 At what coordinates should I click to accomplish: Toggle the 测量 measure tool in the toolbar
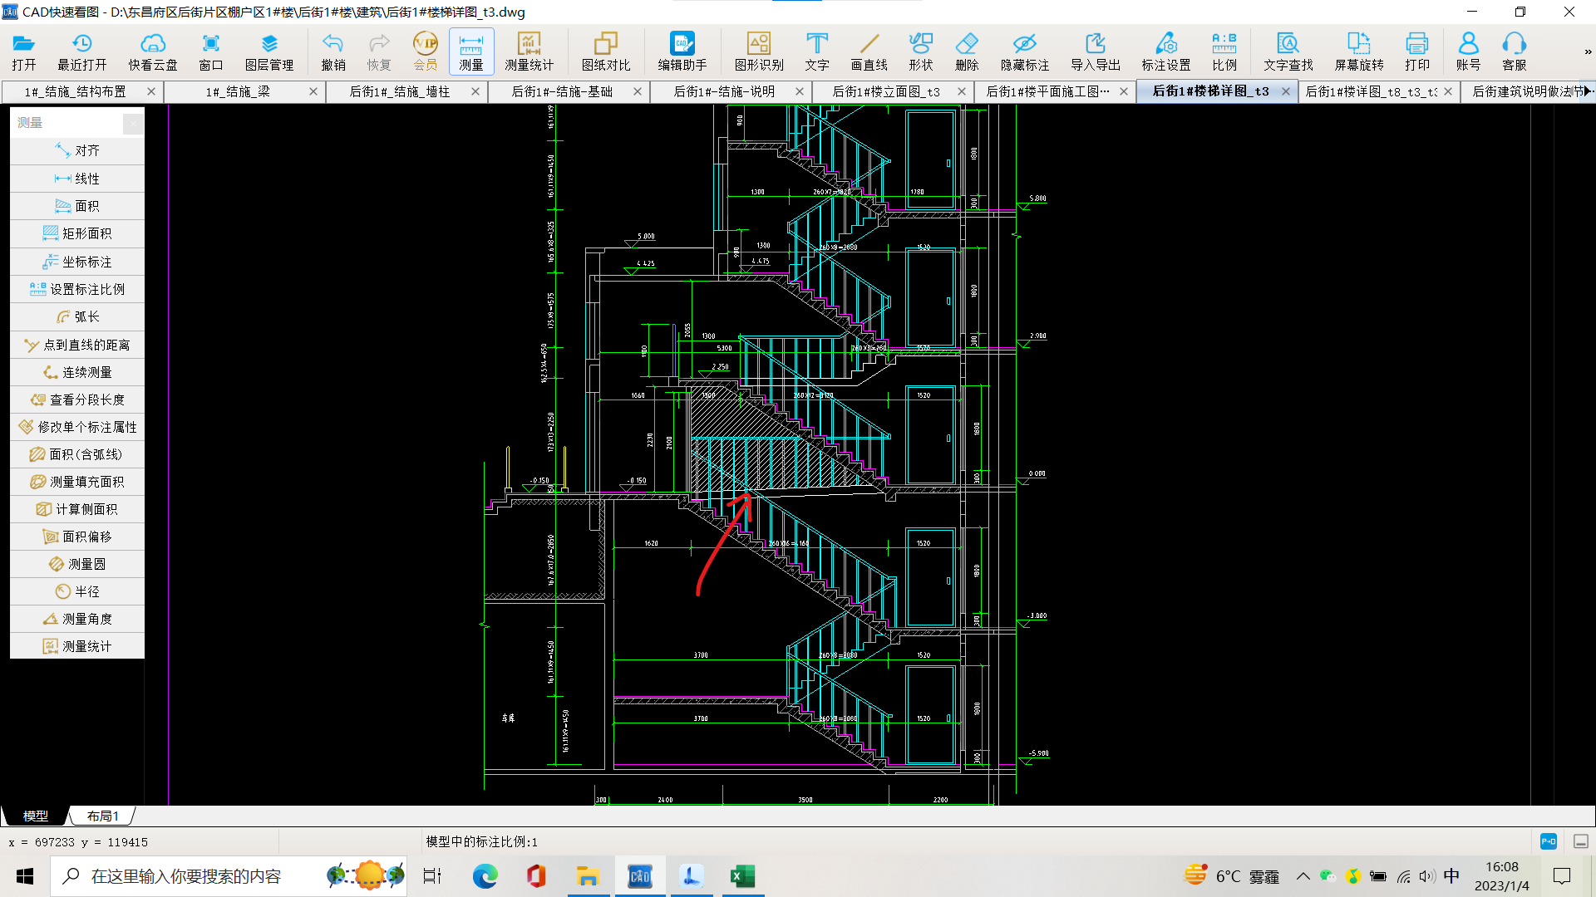tap(471, 51)
